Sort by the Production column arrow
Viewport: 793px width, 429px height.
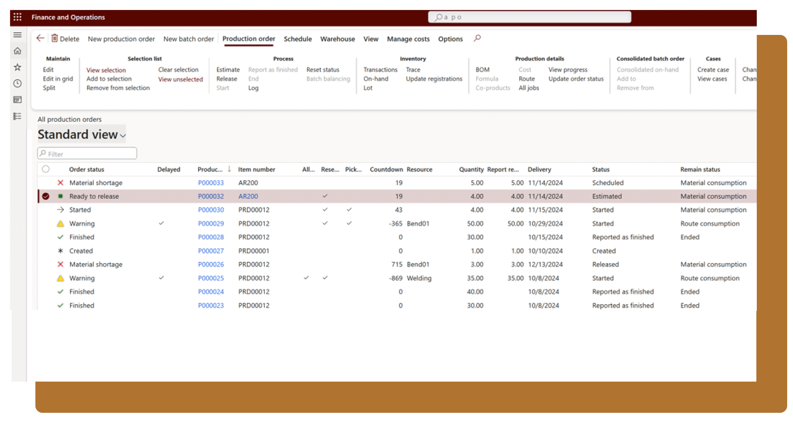(229, 169)
